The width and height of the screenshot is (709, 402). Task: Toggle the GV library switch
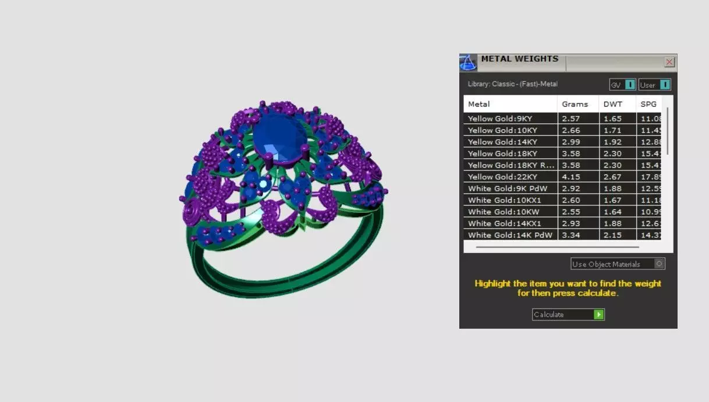[x=623, y=85]
